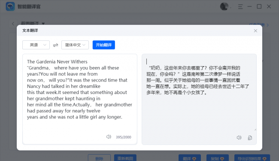279x161 pixels.
Task: Click the title line 'The Gardenia Never Withers'
Action: coord(57,62)
